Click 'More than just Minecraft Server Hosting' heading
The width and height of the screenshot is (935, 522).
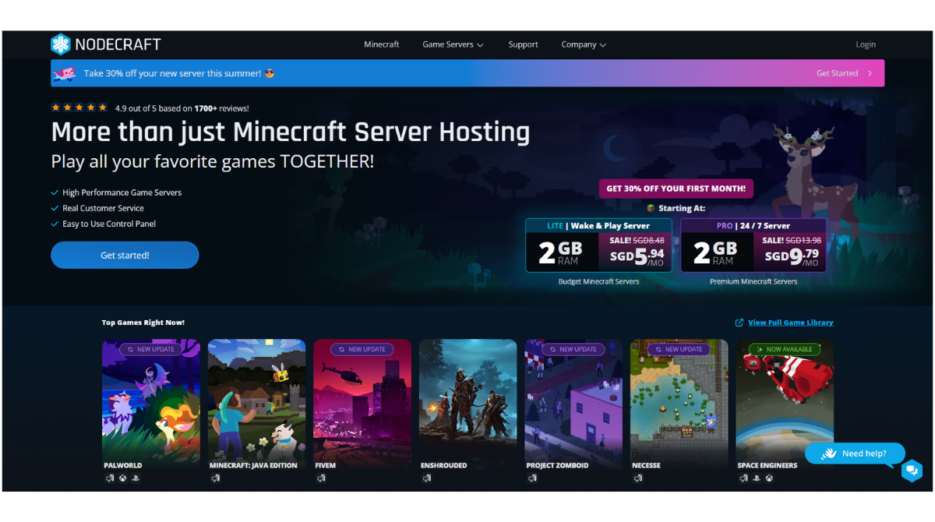[291, 132]
